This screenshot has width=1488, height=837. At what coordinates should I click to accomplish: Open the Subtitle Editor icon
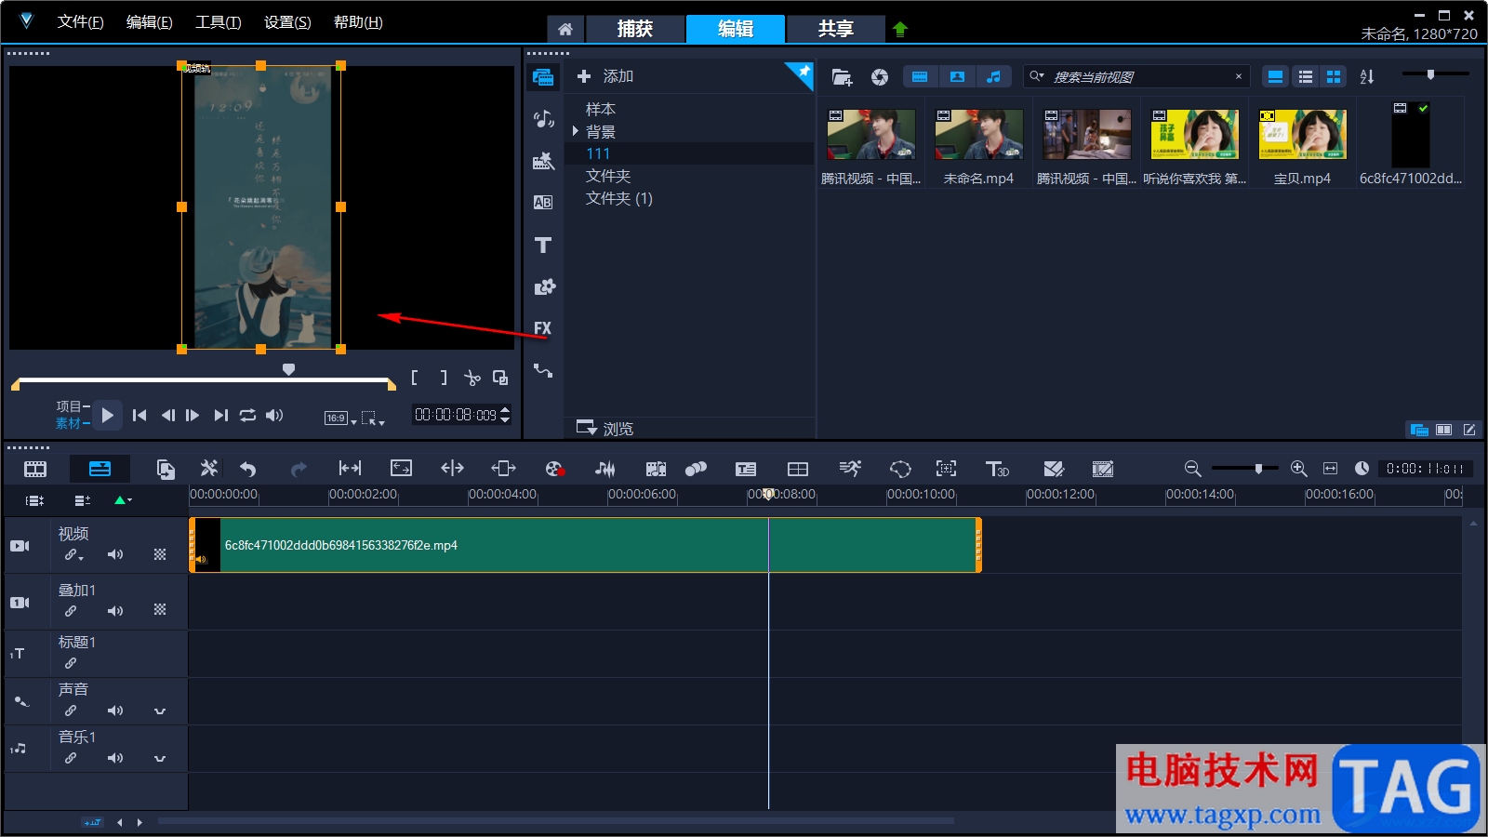pyautogui.click(x=746, y=469)
